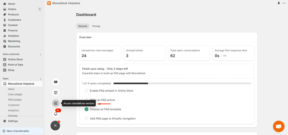Image resolution: width=288 pixels, height=135 pixels.
Task: Open the three-dot more options menu
Action: coord(284,3)
